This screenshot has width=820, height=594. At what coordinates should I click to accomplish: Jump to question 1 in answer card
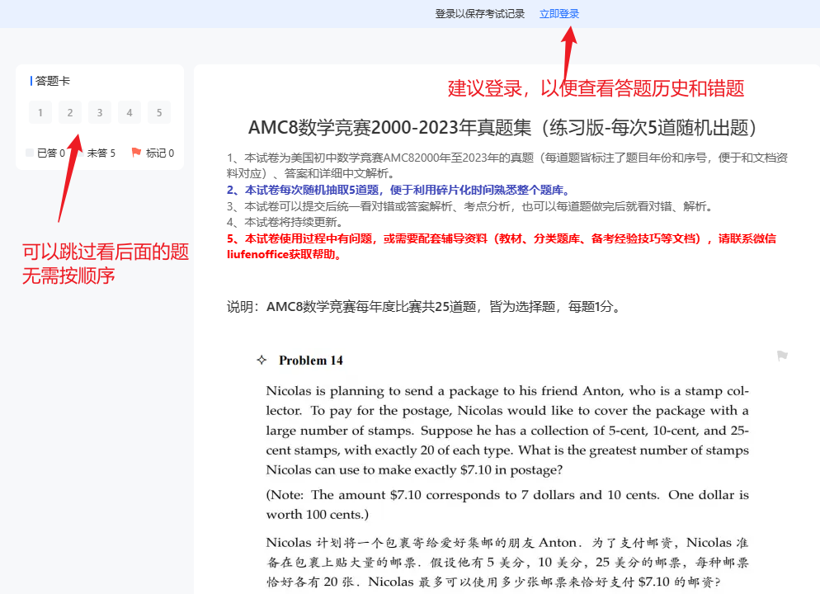pyautogui.click(x=40, y=112)
